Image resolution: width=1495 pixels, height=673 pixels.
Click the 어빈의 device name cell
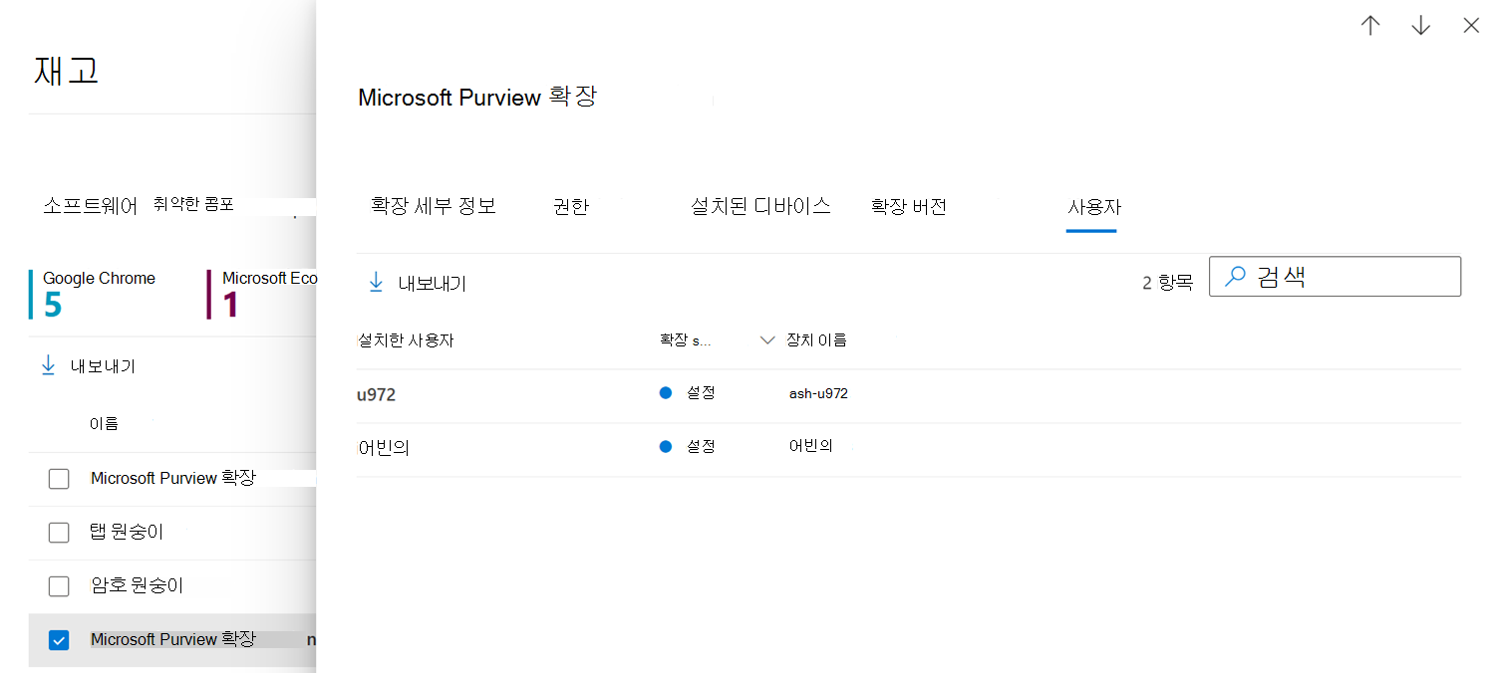(x=810, y=446)
